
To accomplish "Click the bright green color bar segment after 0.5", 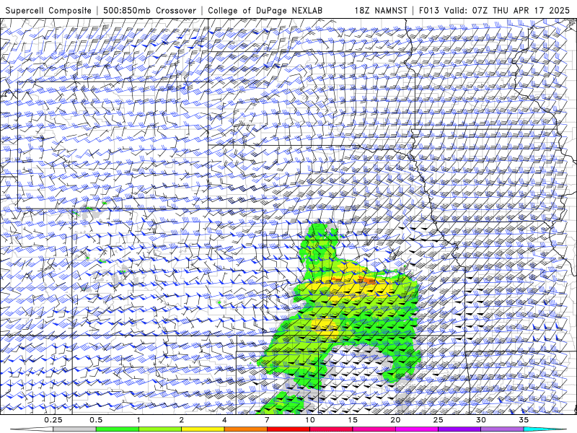I will (x=117, y=429).
